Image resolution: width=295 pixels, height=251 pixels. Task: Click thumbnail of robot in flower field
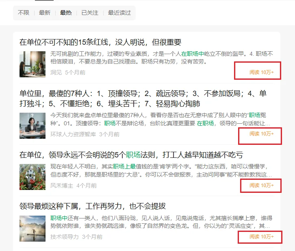[33, 177]
